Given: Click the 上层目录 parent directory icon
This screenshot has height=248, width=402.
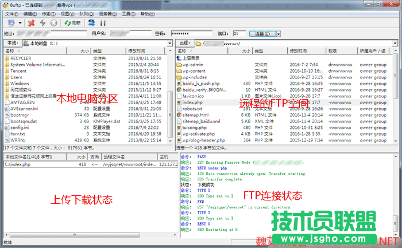Looking at the screenshot, I should (x=179, y=58).
